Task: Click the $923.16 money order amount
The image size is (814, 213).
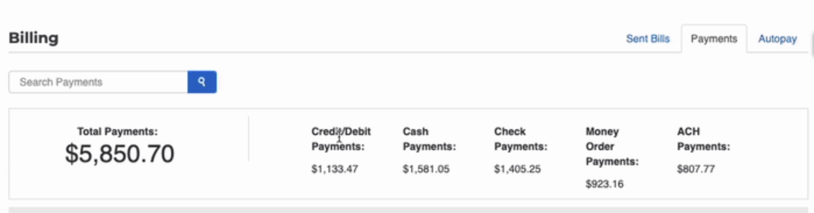Action: point(604,184)
